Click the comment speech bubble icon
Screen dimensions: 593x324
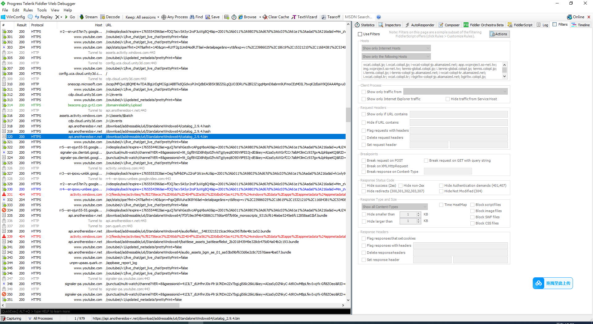30,17
